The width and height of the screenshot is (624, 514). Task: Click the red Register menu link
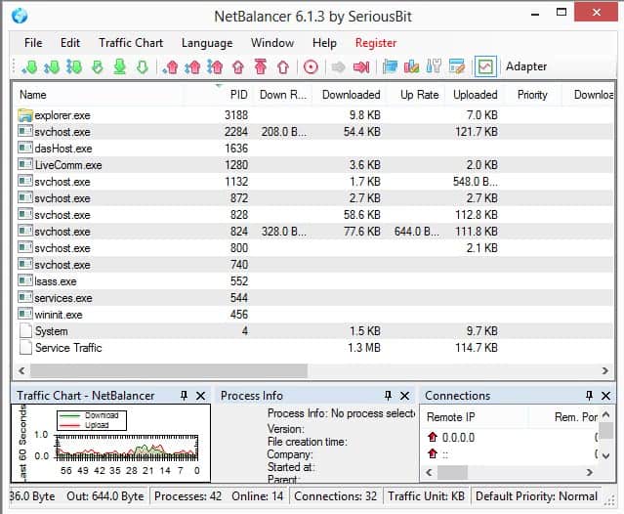(376, 43)
